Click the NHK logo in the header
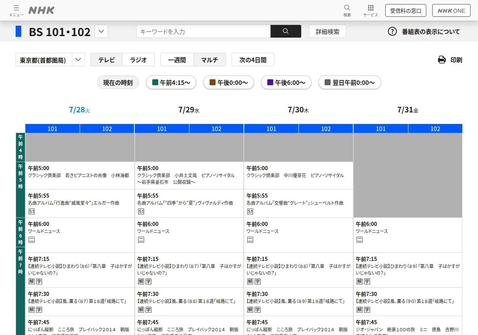Image resolution: width=478 pixels, height=335 pixels. [x=42, y=10]
